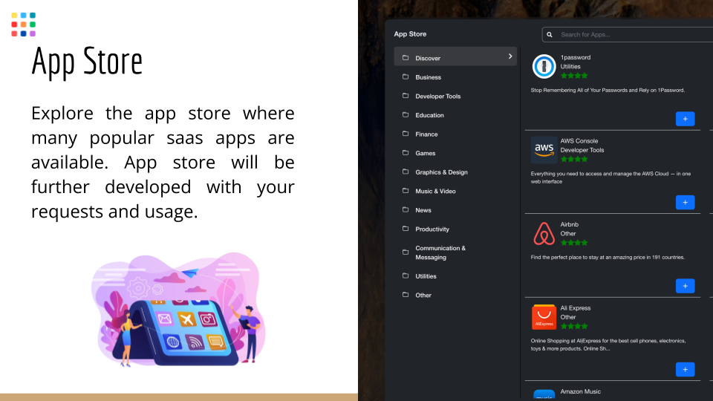The height and width of the screenshot is (401, 713).
Task: Click the Amazon Music app icon
Action: [x=544, y=394]
